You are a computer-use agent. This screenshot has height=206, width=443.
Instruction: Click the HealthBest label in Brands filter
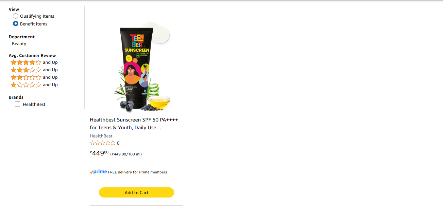34,104
